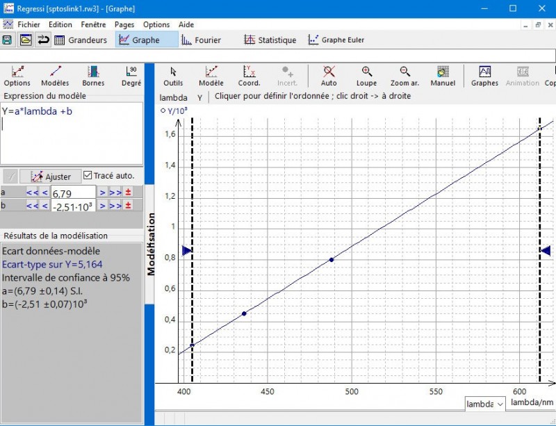556x426 pixels.
Task: Click the red ± button for b
Action: (128, 206)
